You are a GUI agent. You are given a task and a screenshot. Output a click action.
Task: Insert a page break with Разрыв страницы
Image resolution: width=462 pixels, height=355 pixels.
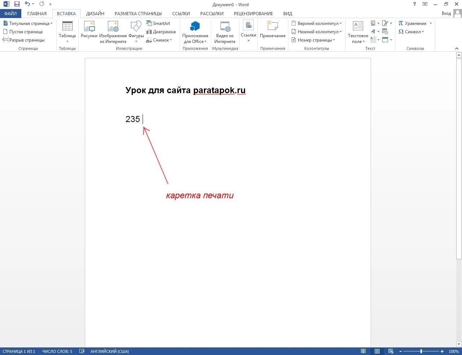pos(23,40)
